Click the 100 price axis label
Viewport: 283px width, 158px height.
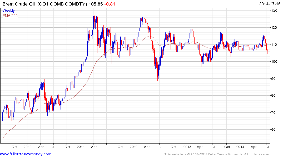tap(274, 62)
